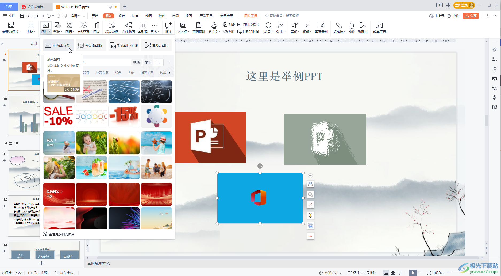The width and height of the screenshot is (501, 276).
Task: Click the layers icon beside selected image
Action: (310, 184)
